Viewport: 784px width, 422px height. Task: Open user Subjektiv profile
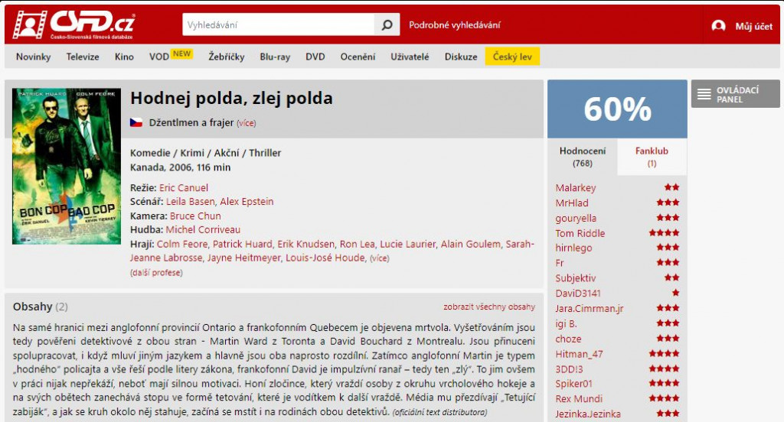(x=576, y=278)
